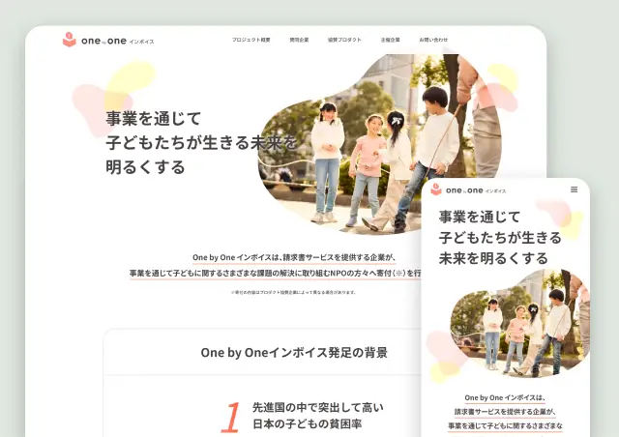Open the hamburger menu in mobile preview
Screen dimensions: 619x437
click(574, 189)
